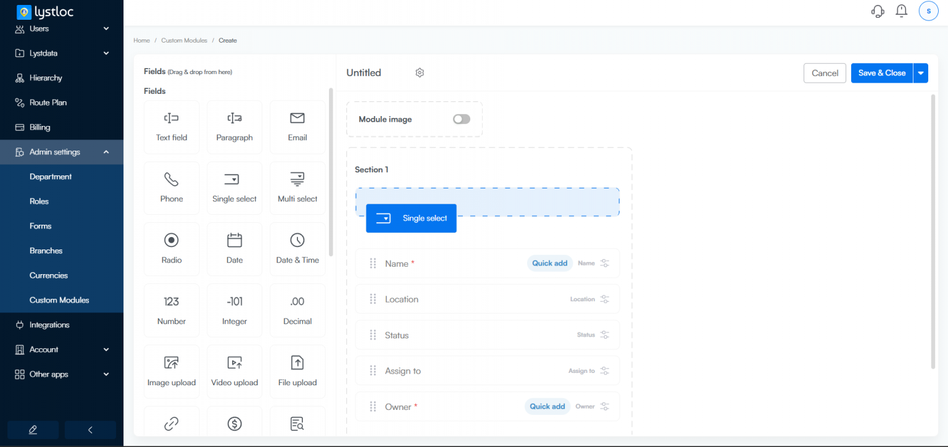Click the Cancel button
This screenshot has width=948, height=447.
[825, 73]
